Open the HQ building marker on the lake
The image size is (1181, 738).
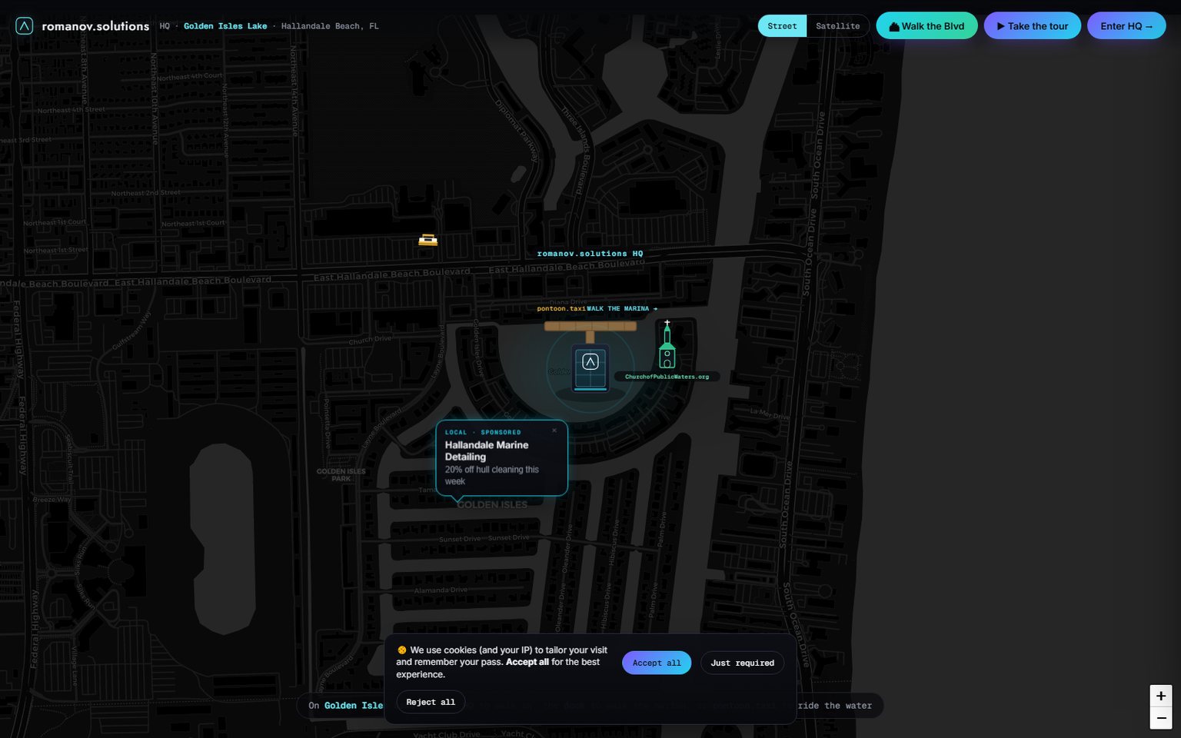(590, 368)
